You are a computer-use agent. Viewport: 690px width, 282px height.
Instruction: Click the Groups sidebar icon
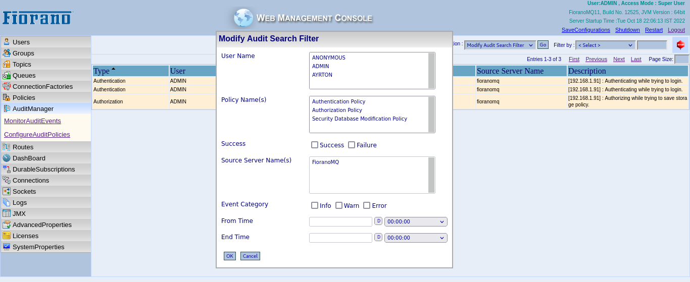(7, 53)
